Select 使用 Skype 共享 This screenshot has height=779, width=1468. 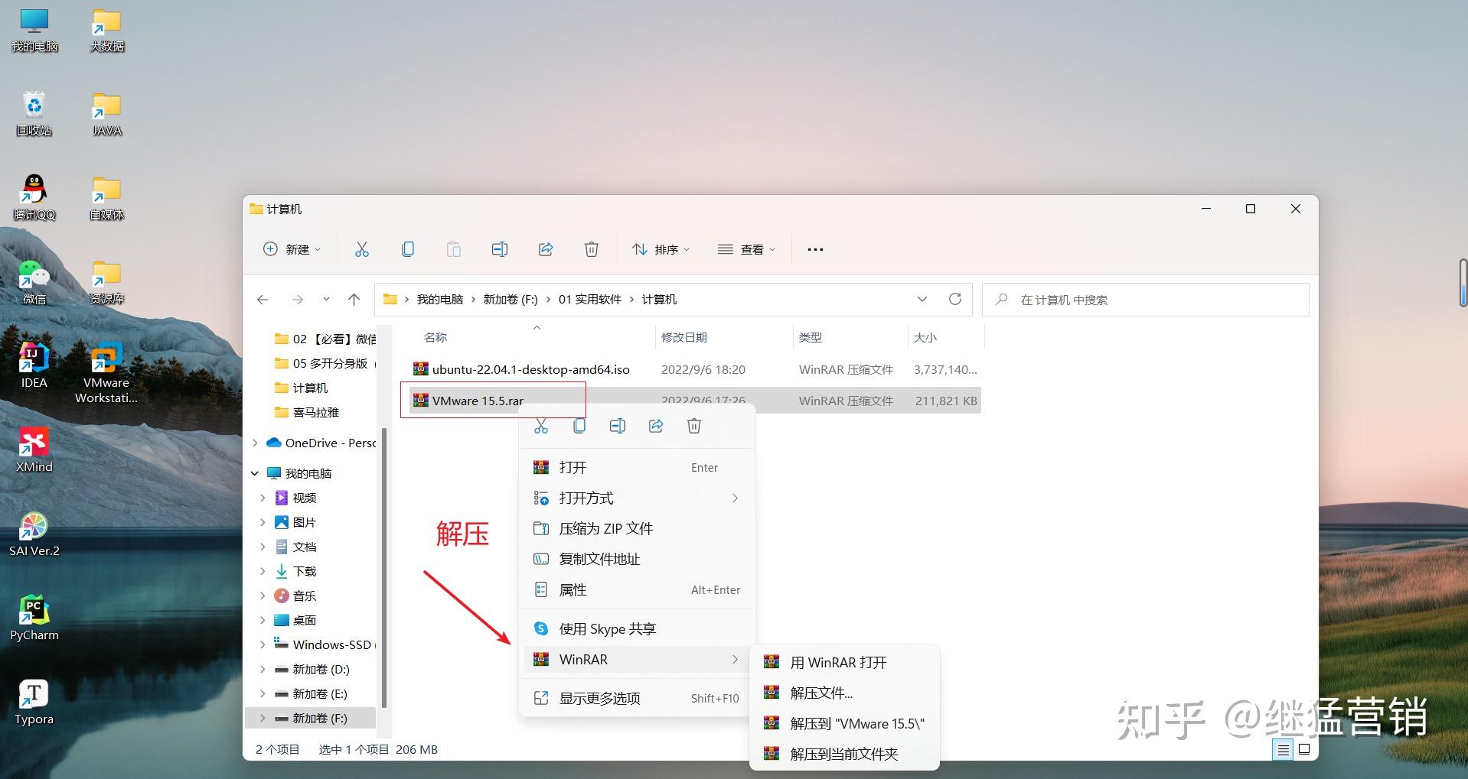tap(637, 628)
